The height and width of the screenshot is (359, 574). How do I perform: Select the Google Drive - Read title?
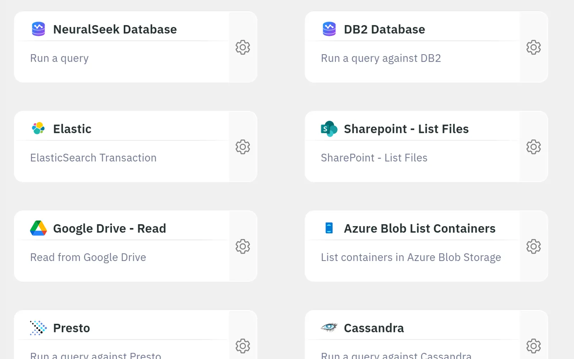[109, 228]
